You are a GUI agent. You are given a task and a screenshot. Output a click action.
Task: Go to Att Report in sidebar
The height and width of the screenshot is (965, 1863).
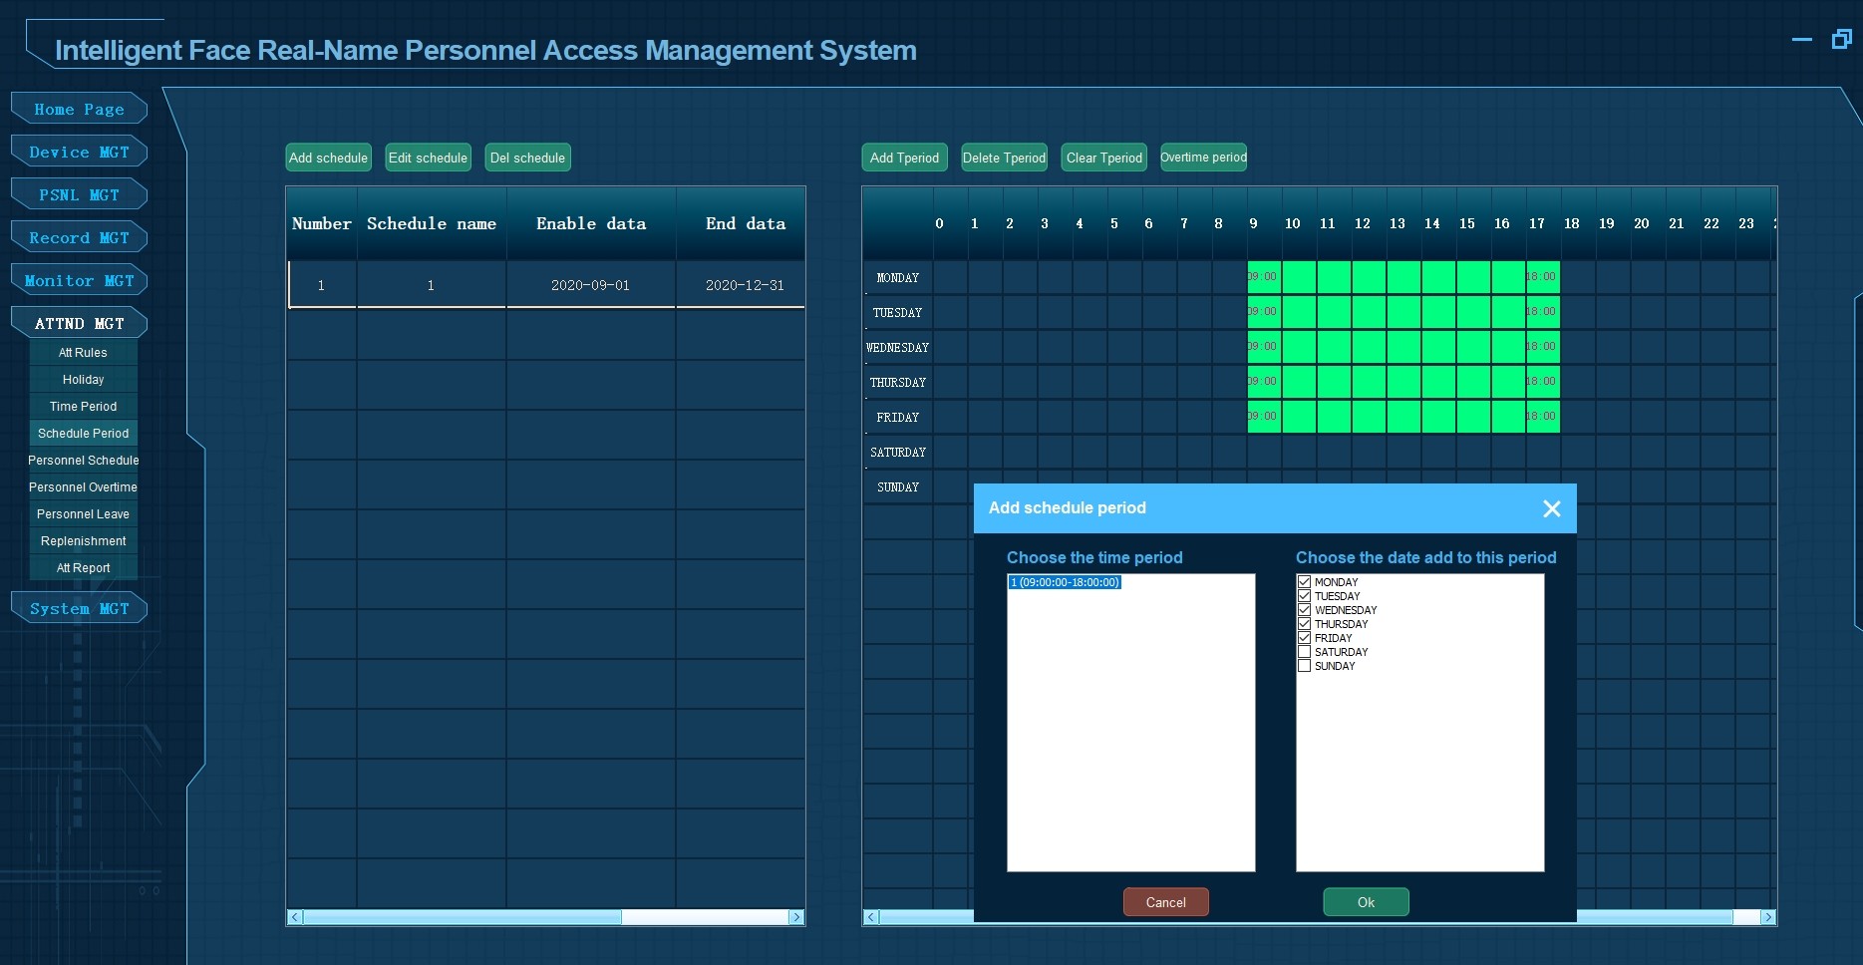click(x=83, y=568)
